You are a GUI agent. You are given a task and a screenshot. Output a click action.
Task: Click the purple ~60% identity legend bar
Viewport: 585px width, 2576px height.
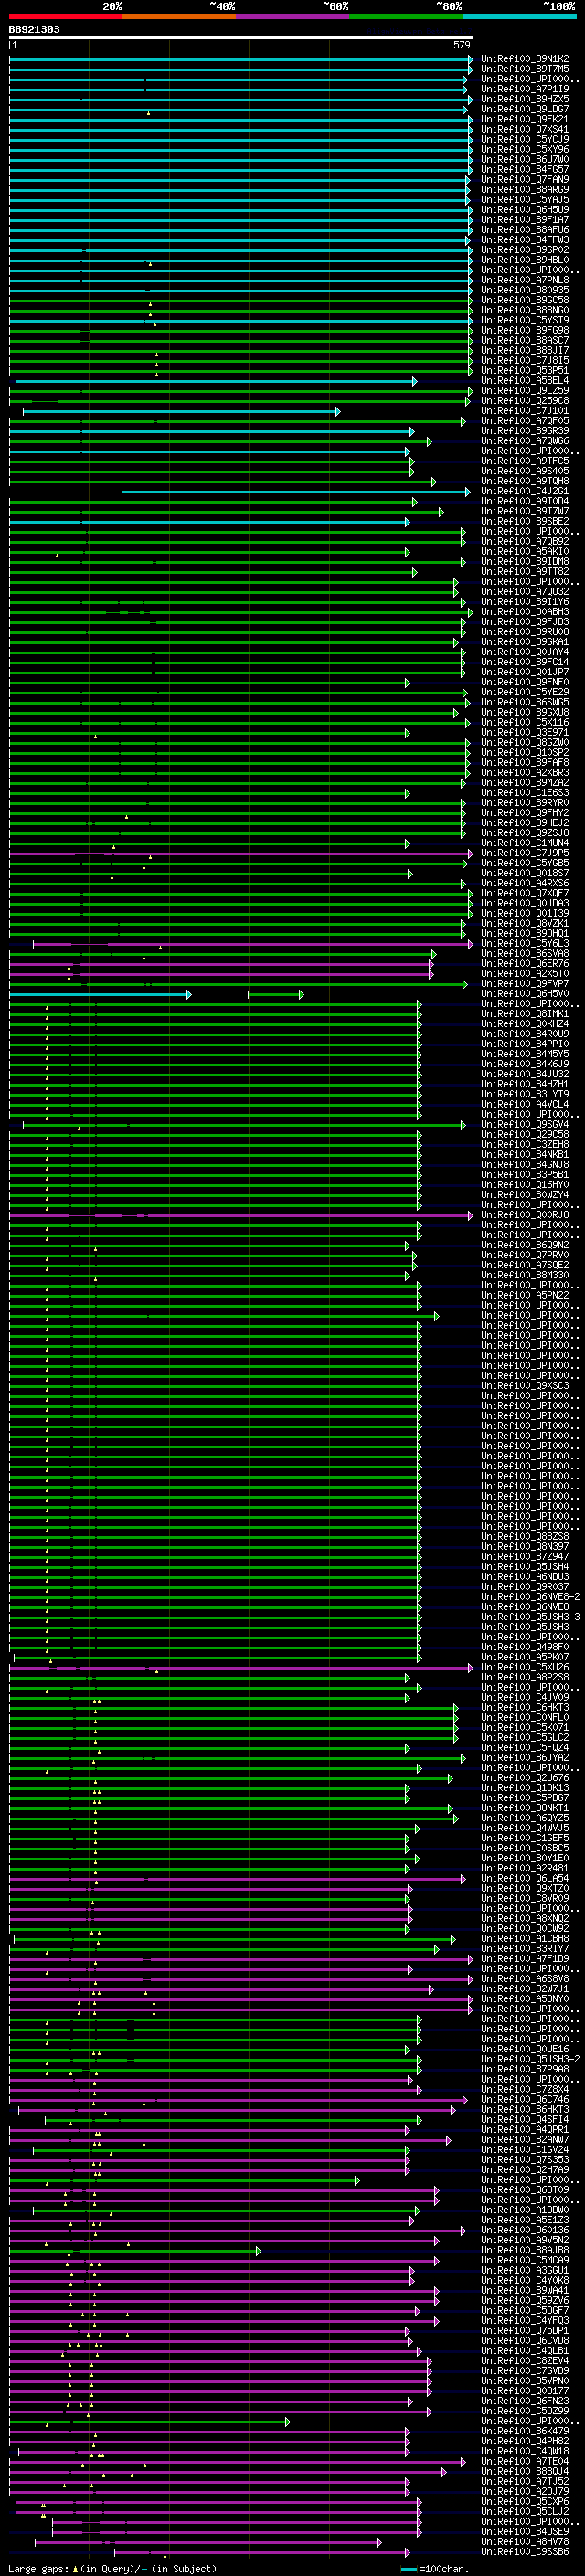pyautogui.click(x=293, y=16)
